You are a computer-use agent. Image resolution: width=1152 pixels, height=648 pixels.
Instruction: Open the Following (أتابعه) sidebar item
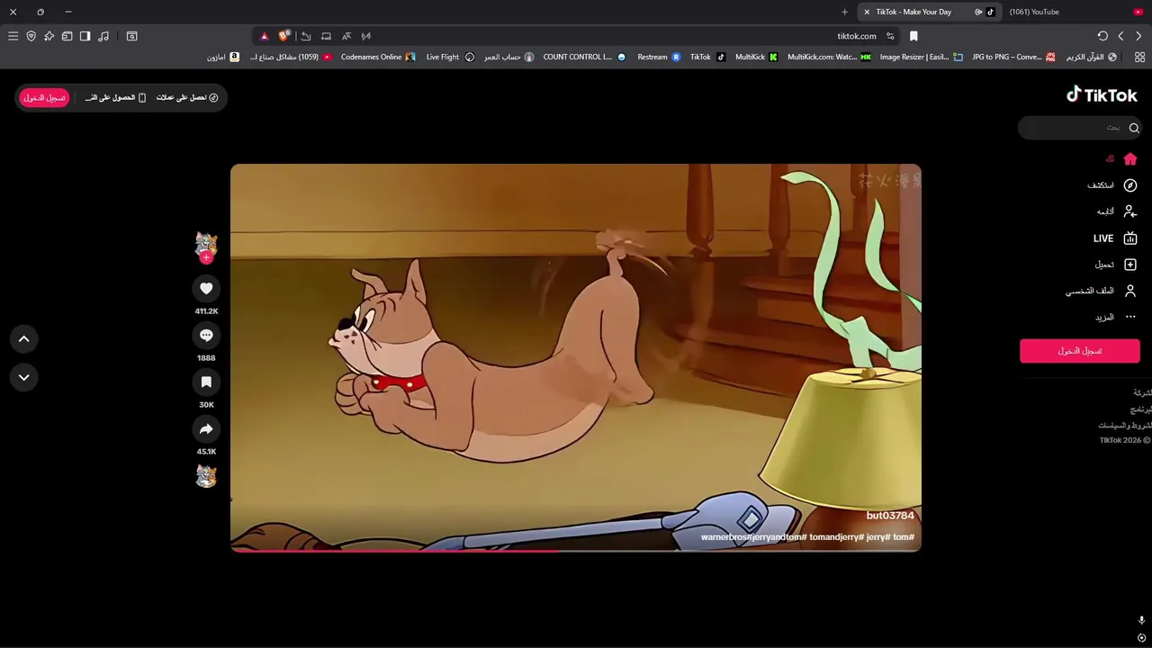pyautogui.click(x=1117, y=211)
